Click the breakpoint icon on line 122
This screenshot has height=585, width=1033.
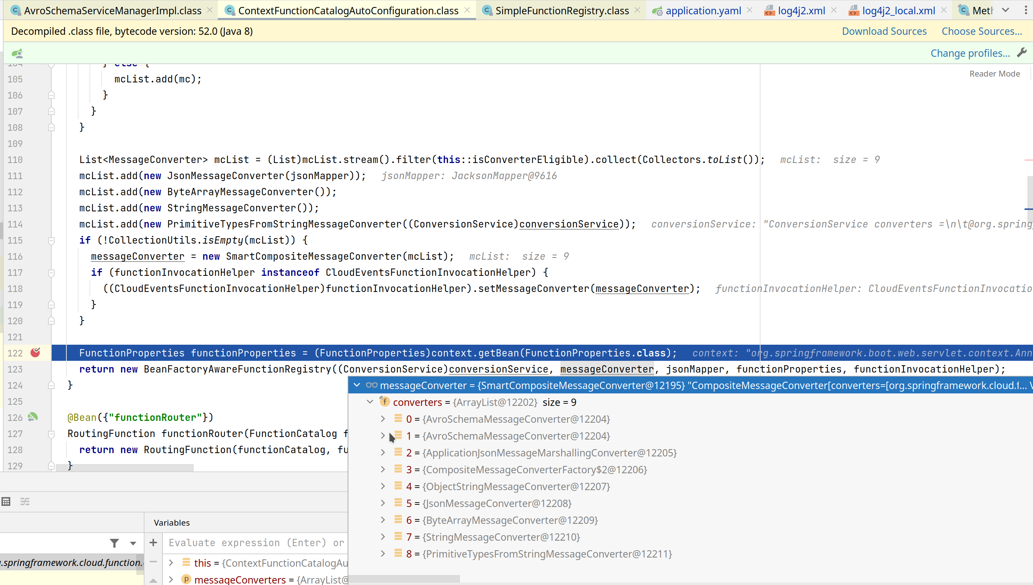pos(35,352)
